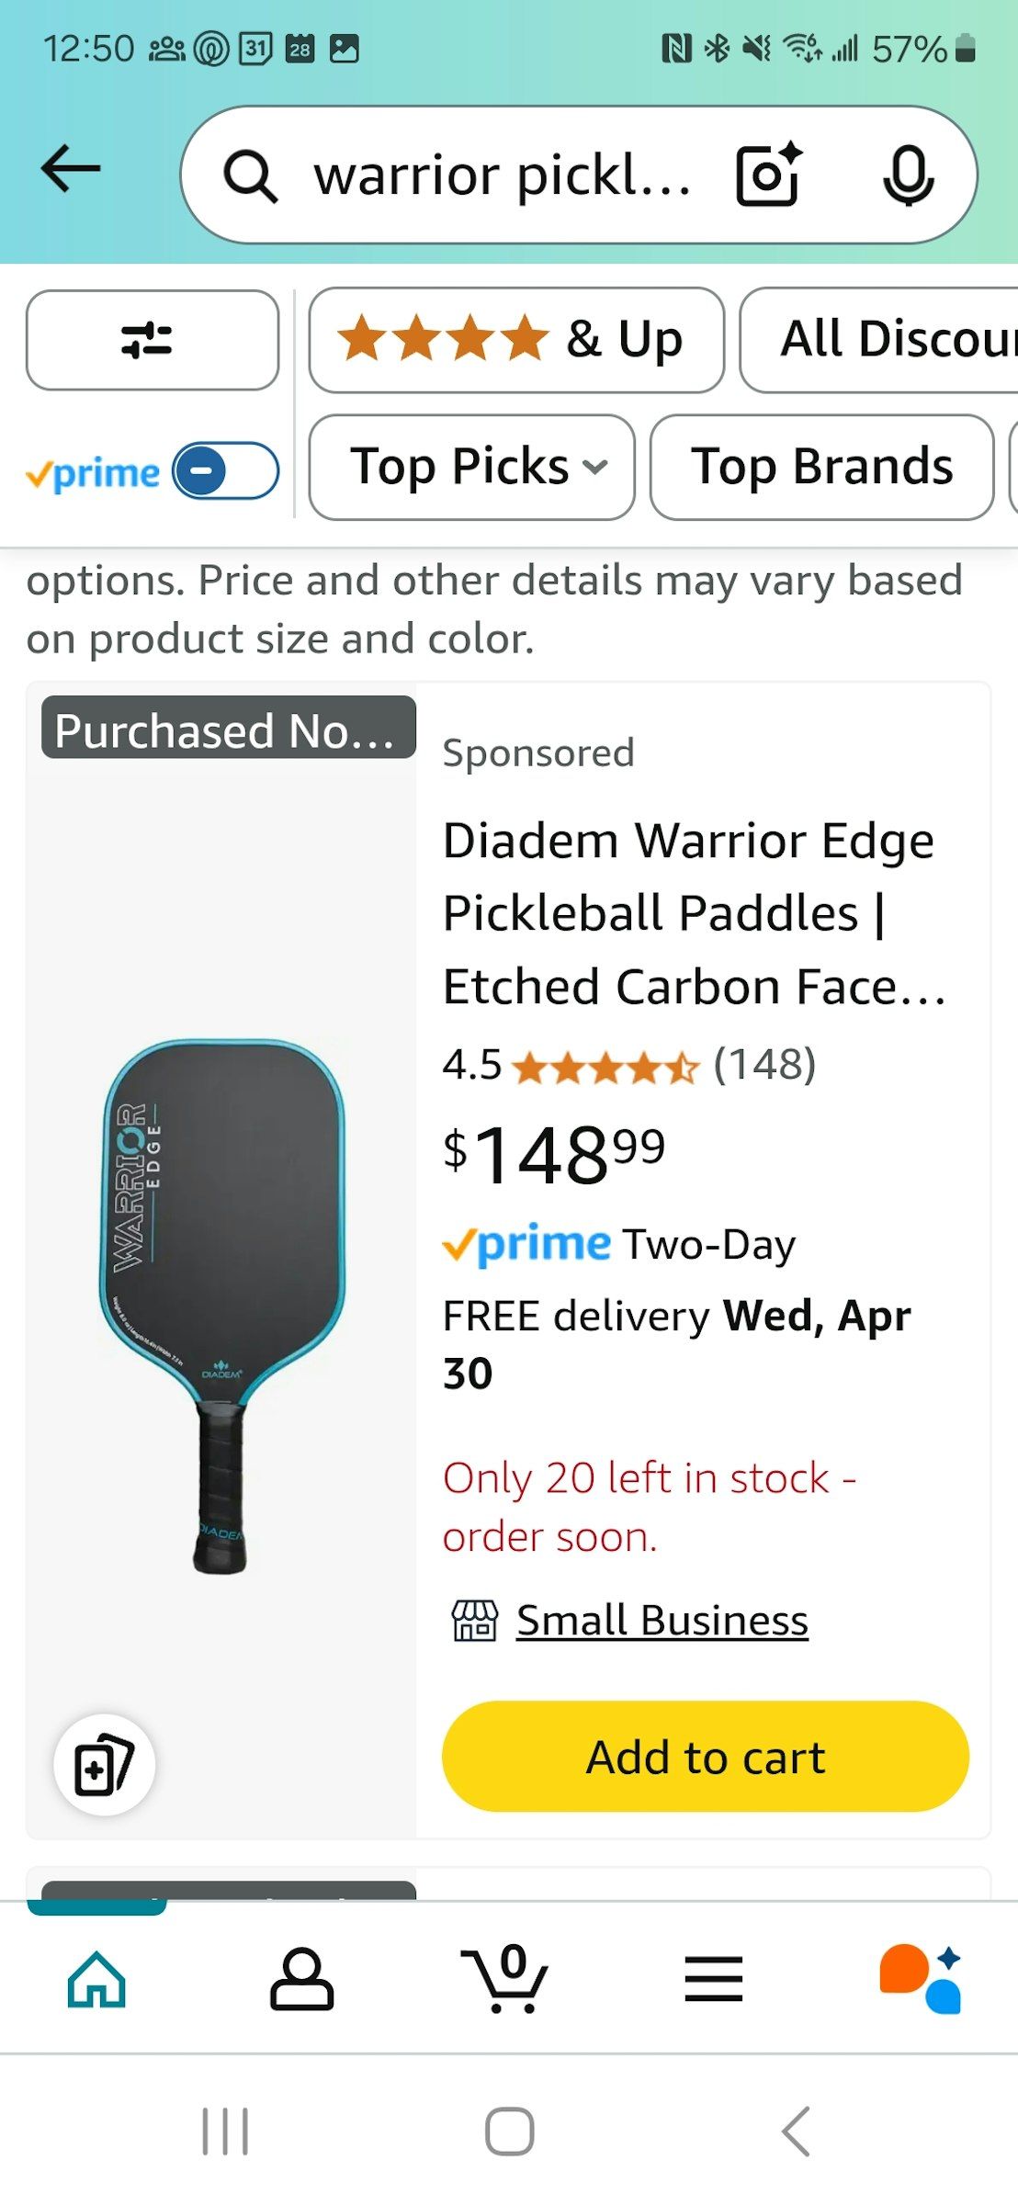1018x2205 pixels.
Task: Open the hamburger menu icon
Action: coord(713,1979)
